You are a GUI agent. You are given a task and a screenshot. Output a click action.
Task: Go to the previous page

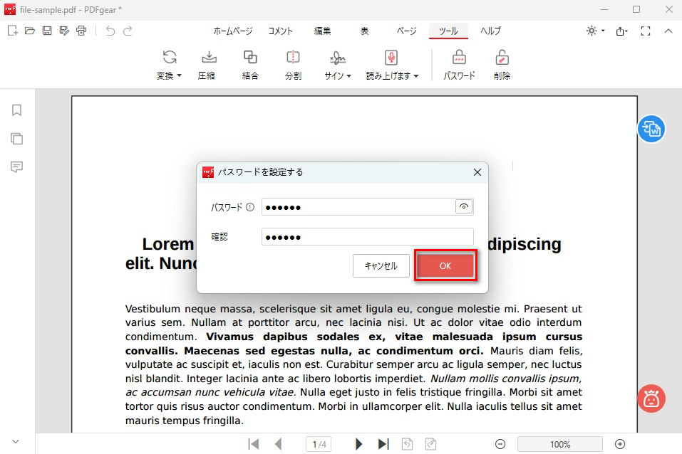pos(279,444)
